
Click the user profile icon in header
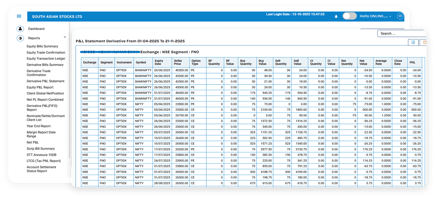click(x=336, y=16)
